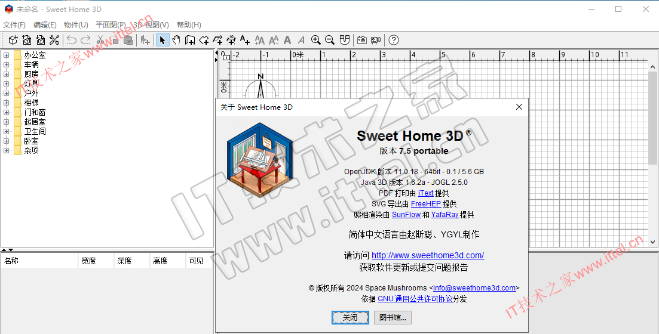Close the 关于 Sweet Home 3D dialog

519,107
